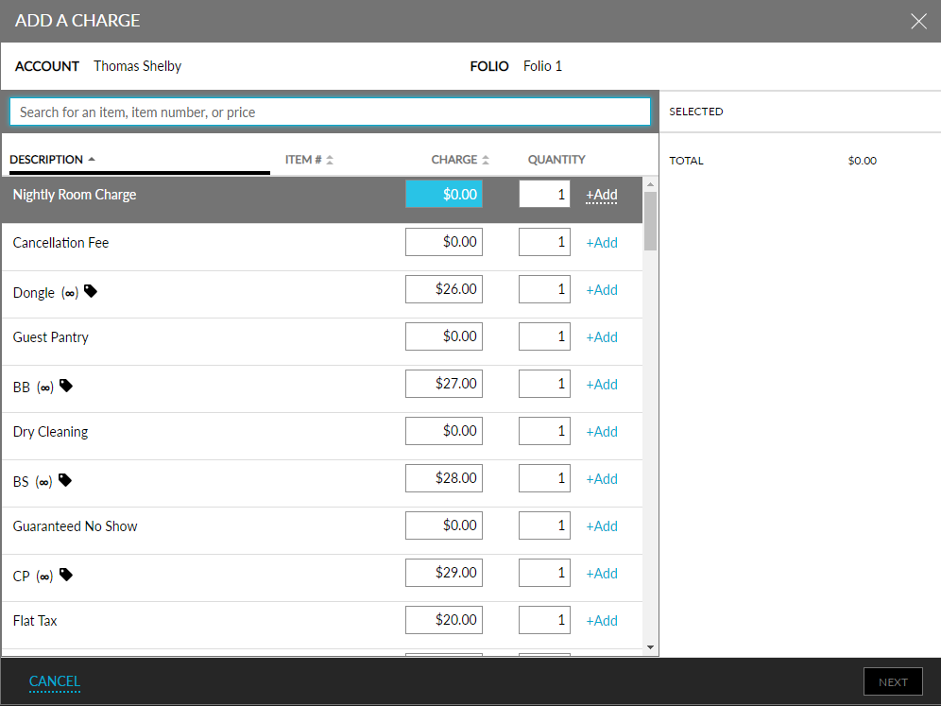Add the Flat Tax charge
This screenshot has width=941, height=706.
(601, 621)
